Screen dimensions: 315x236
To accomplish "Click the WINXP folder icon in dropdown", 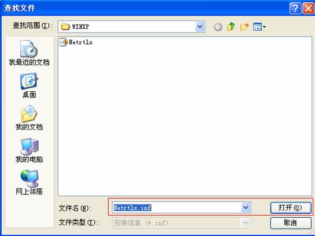I will [x=65, y=27].
